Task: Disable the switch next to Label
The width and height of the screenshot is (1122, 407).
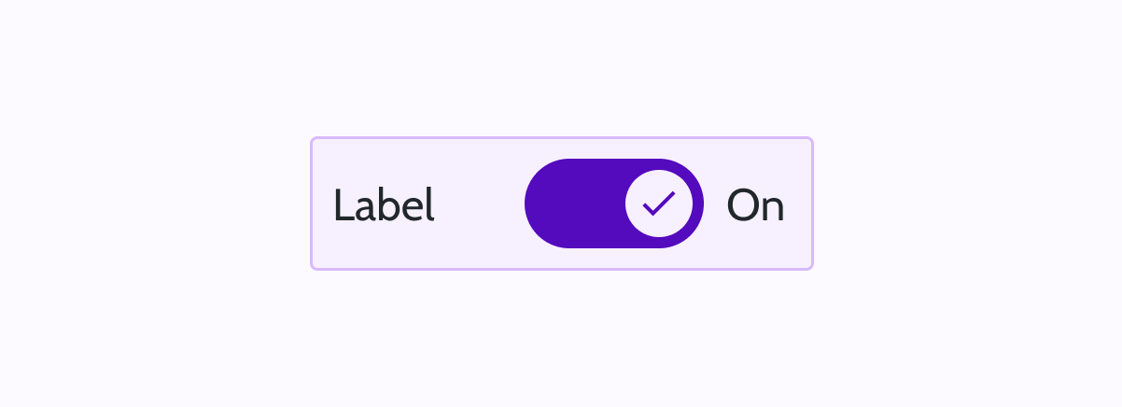Action: click(613, 203)
